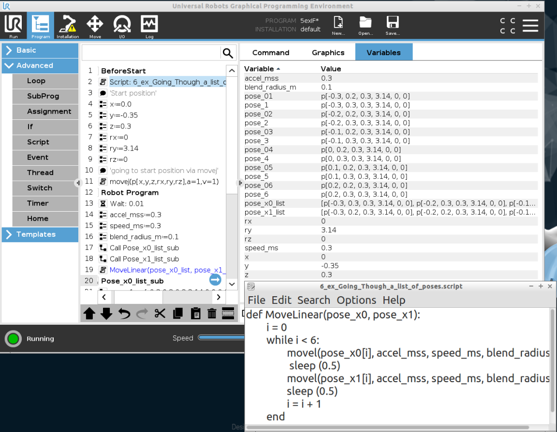
Task: Select Robot Program tree node
Action: point(130,193)
